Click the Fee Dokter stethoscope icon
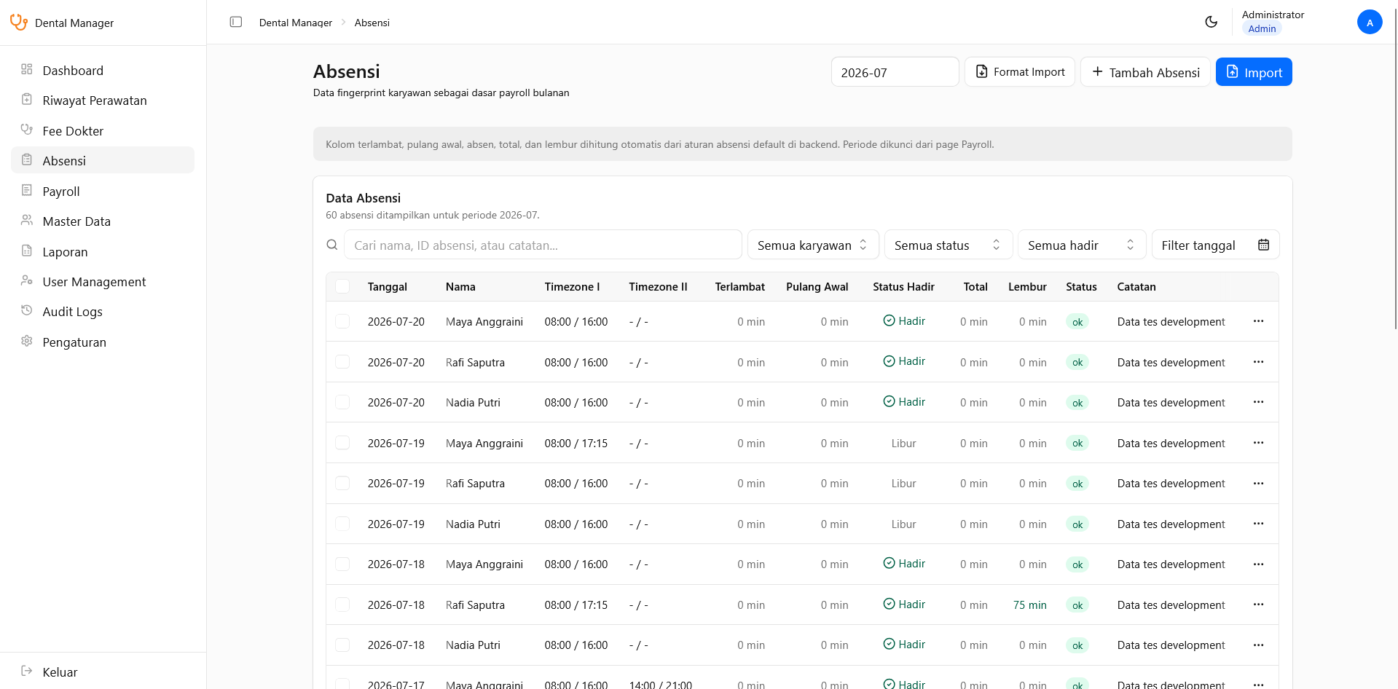Screen dimensions: 1398x689 27,130
